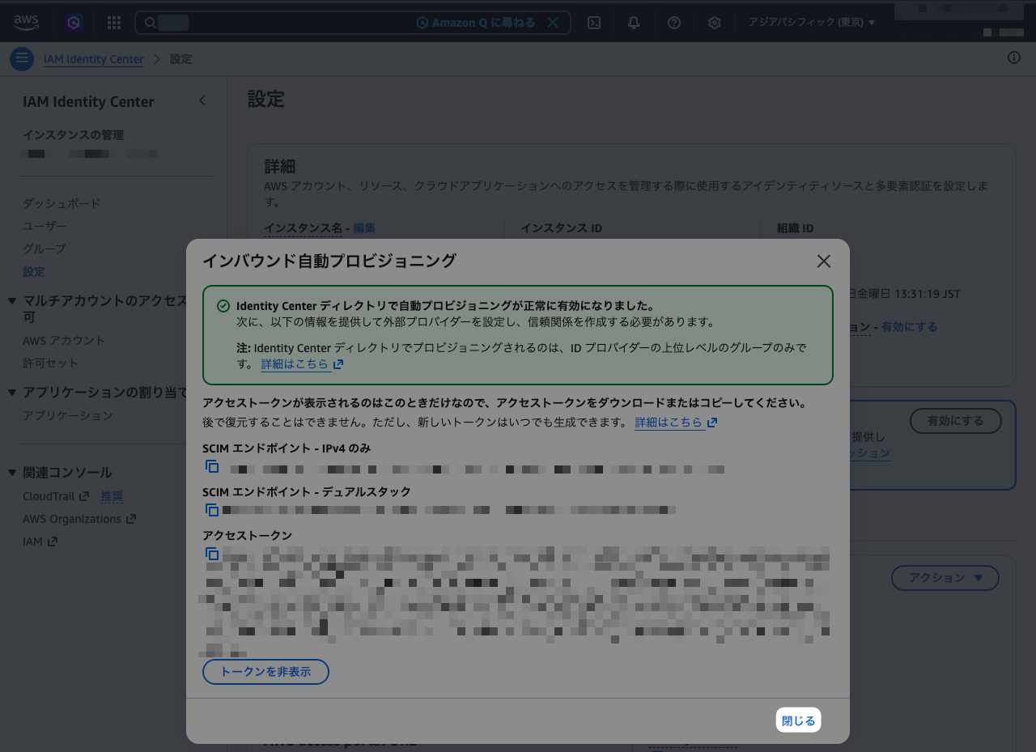Open グループ in the sidebar
The height and width of the screenshot is (752, 1036).
point(45,249)
